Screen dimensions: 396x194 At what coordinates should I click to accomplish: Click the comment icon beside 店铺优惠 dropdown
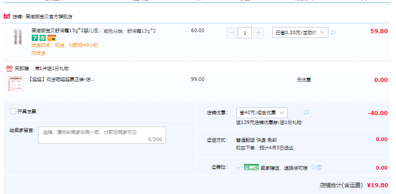[306, 113]
